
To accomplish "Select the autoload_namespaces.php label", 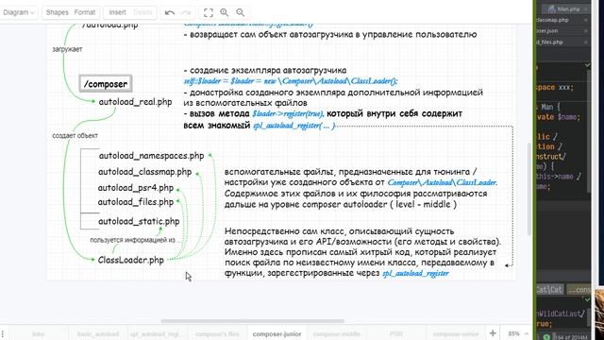I will [151, 156].
